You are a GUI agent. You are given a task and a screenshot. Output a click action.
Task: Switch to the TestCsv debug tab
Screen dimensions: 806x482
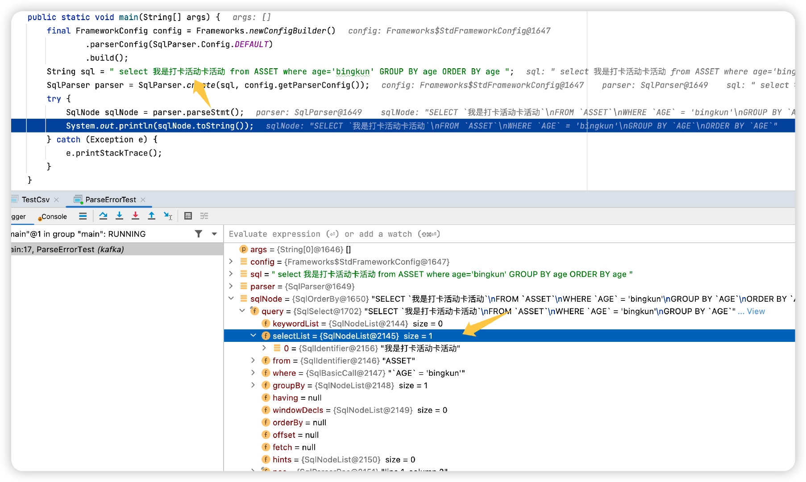click(x=35, y=199)
